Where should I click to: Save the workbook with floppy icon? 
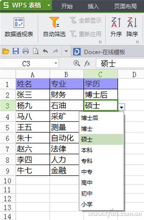[16, 51]
